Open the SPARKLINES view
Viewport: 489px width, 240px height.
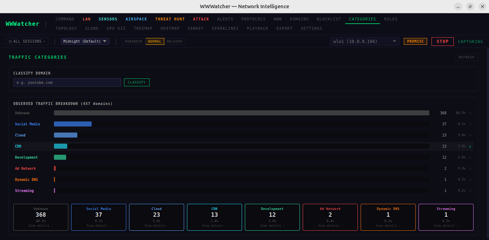pos(225,28)
